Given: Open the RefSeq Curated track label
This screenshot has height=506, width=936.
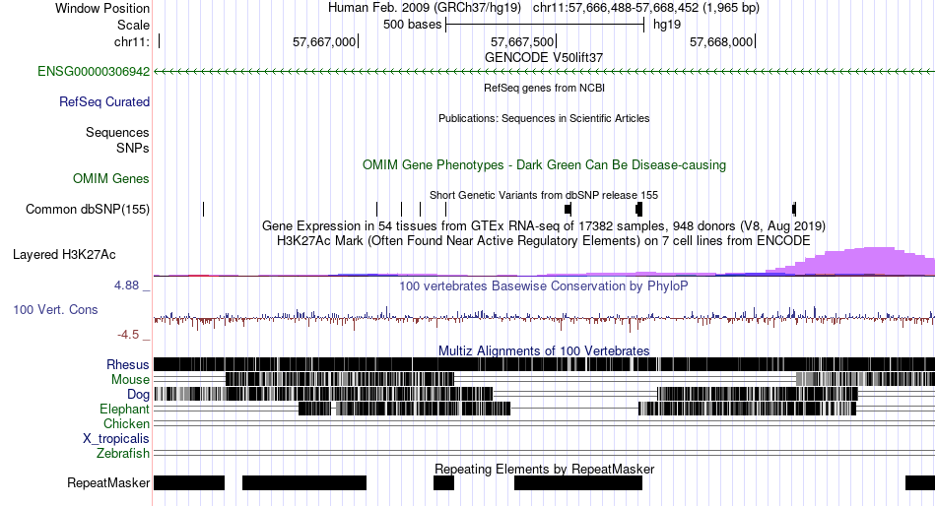Looking at the screenshot, I should 104,102.
